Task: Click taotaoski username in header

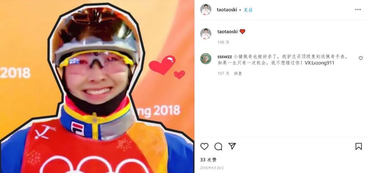Action: coord(227,10)
